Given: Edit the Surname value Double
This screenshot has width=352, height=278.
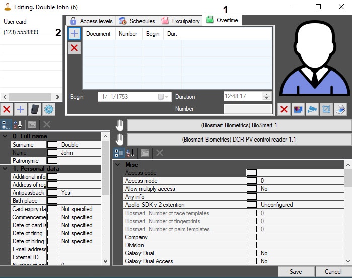Looking at the screenshot, I should pos(80,145).
